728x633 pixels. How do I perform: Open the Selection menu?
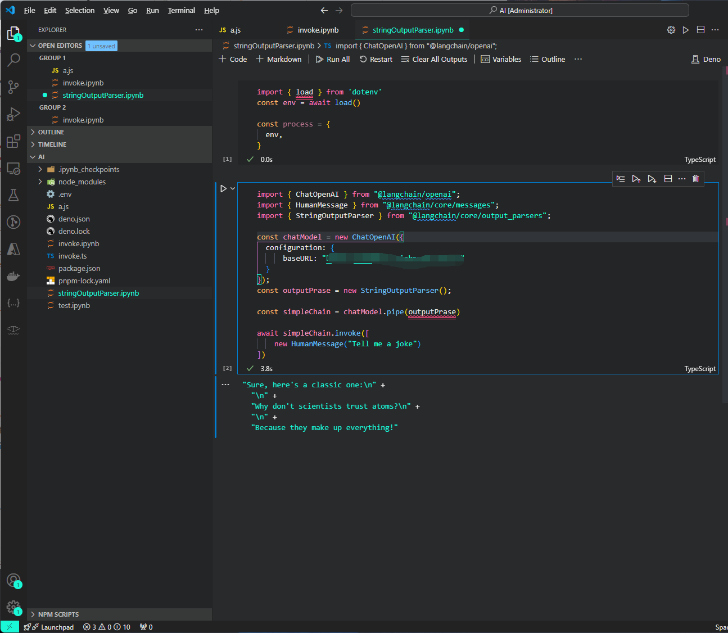click(80, 10)
